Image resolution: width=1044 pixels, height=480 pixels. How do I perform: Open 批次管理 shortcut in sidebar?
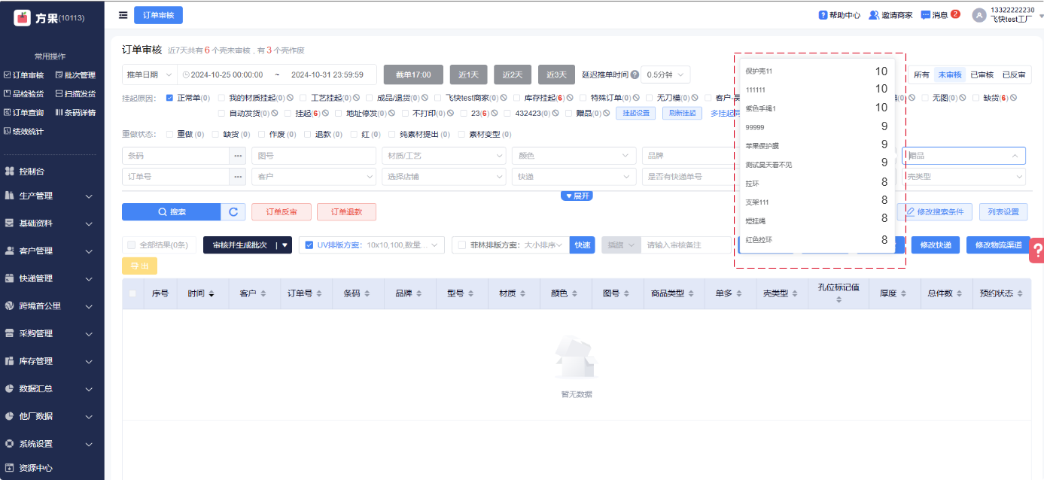pyautogui.click(x=75, y=75)
